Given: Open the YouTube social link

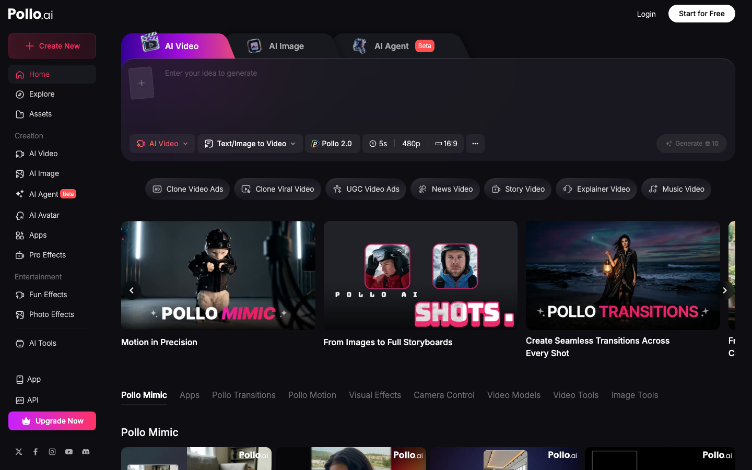Looking at the screenshot, I should [69, 452].
